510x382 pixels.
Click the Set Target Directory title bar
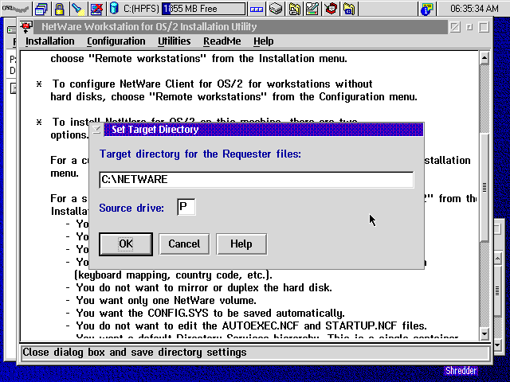tap(264, 130)
